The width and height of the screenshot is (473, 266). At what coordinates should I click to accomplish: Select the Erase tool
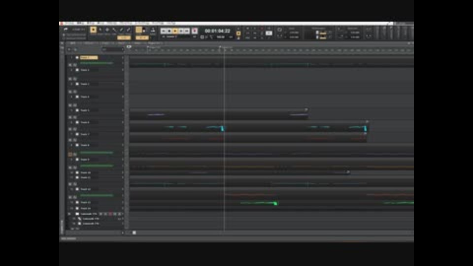(x=129, y=30)
